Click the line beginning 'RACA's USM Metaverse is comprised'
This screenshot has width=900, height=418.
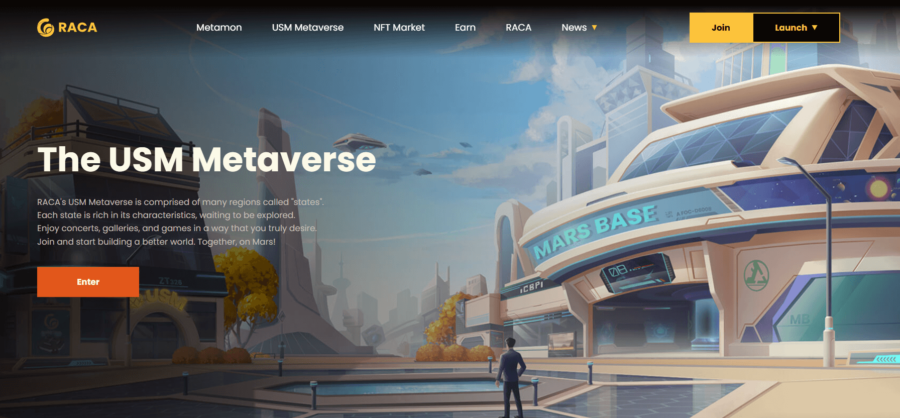point(180,202)
